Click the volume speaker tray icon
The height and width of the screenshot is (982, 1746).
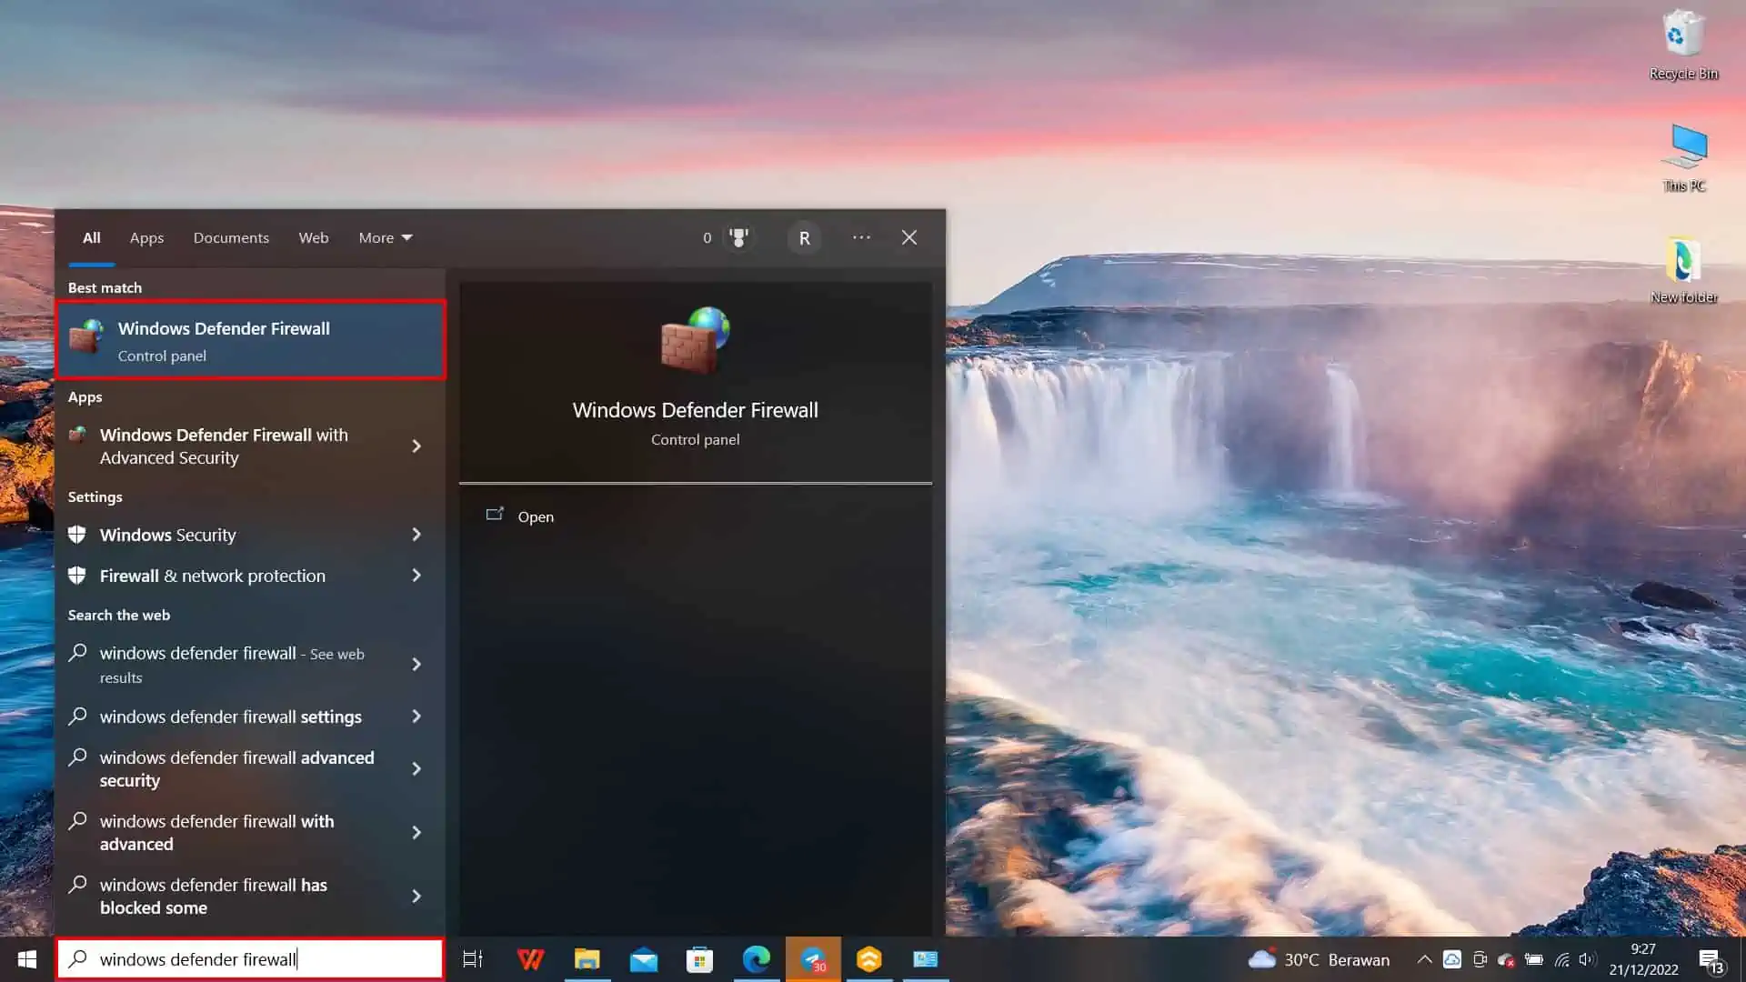(1588, 959)
